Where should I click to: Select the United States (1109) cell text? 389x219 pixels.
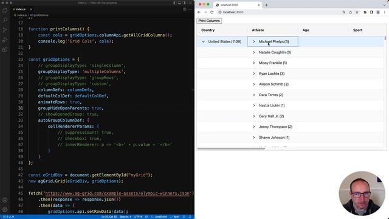click(x=225, y=42)
